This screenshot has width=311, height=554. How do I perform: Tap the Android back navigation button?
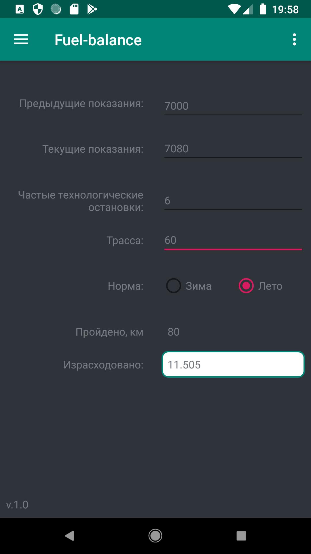(x=70, y=536)
